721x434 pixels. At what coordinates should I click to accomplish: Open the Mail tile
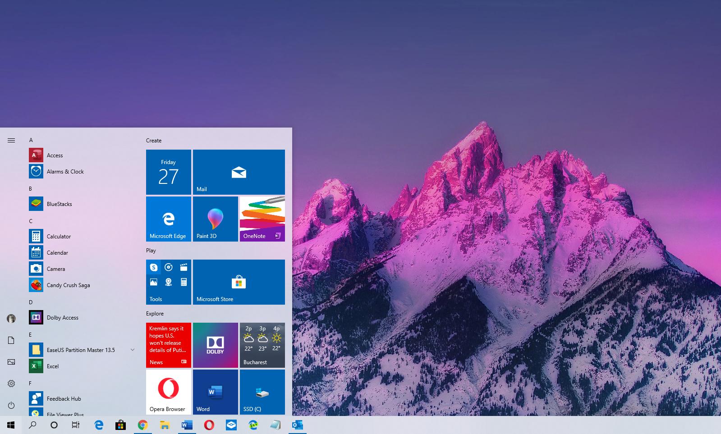click(239, 172)
